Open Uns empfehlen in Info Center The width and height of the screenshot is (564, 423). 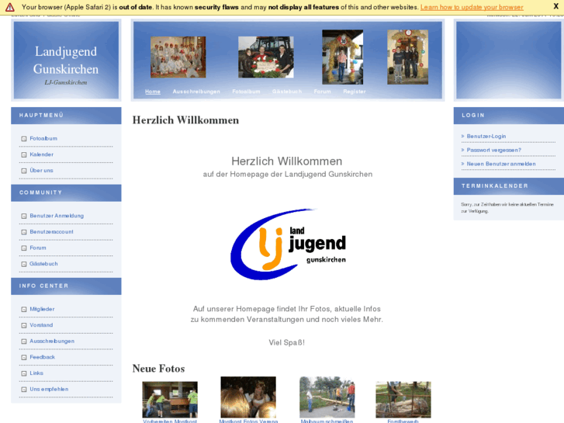tap(49, 389)
